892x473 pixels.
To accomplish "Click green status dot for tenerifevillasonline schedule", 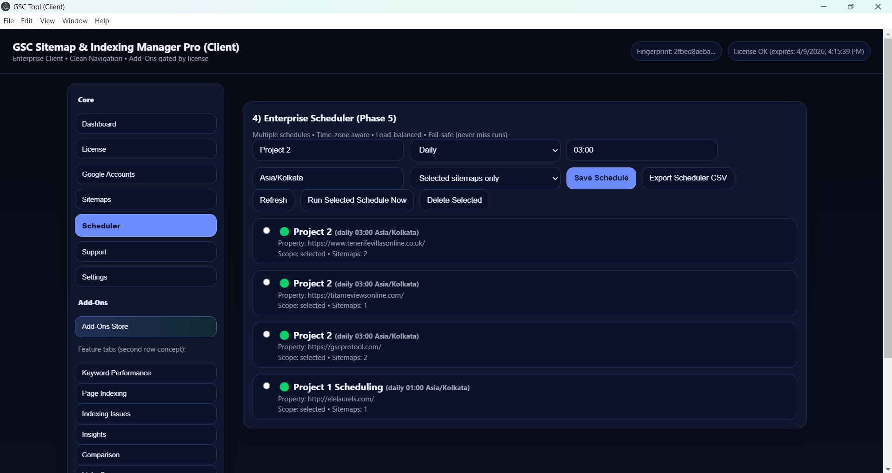I will [284, 232].
